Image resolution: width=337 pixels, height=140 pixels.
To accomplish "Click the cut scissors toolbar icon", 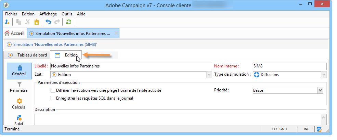I will pyautogui.click(x=28, y=22).
